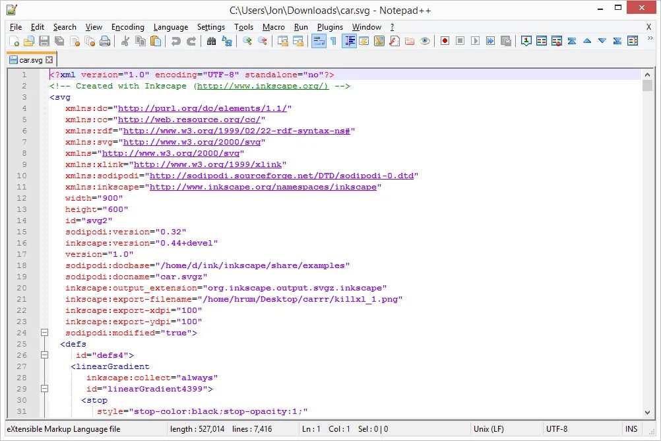Viewport: 661px width, 441px height.
Task: Open Find with the binoculars icon
Action: click(212, 41)
